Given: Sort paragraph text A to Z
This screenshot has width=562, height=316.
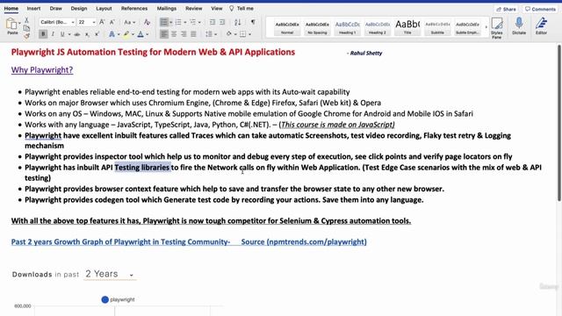Looking at the screenshot, I should (x=238, y=22).
